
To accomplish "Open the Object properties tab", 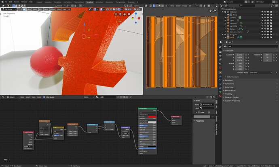I will pos(220,73).
